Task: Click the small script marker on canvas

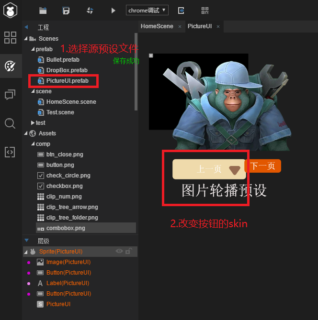Action: click(151, 55)
